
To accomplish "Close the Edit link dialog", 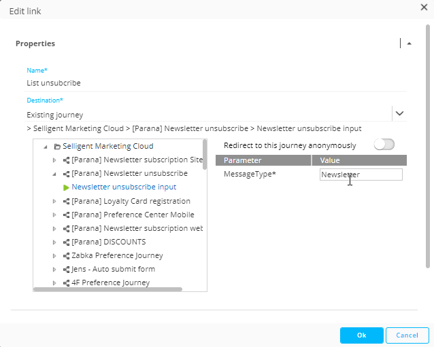I will coord(424,7).
